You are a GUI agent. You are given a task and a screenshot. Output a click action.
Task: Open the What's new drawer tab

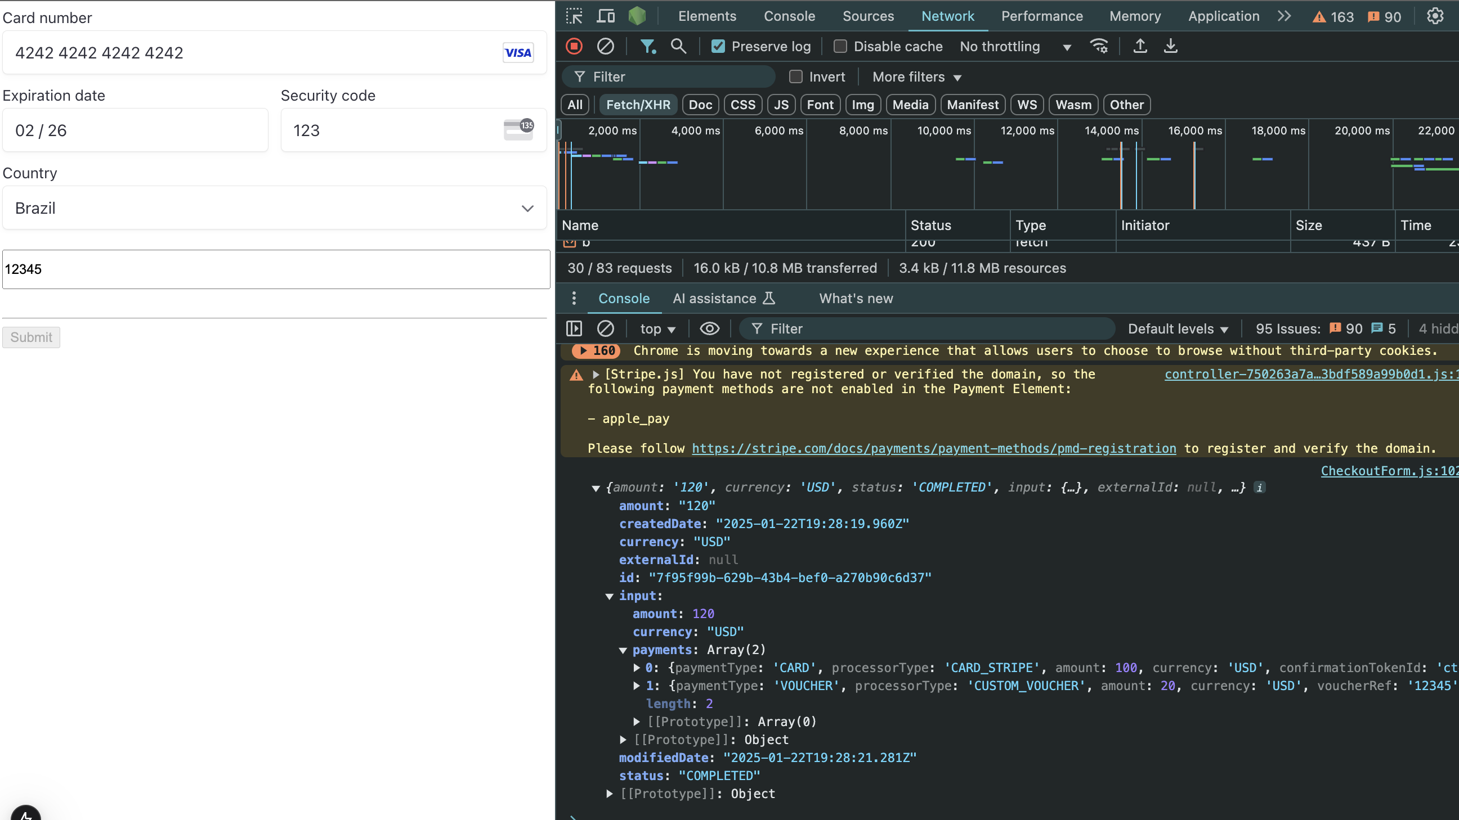point(855,298)
